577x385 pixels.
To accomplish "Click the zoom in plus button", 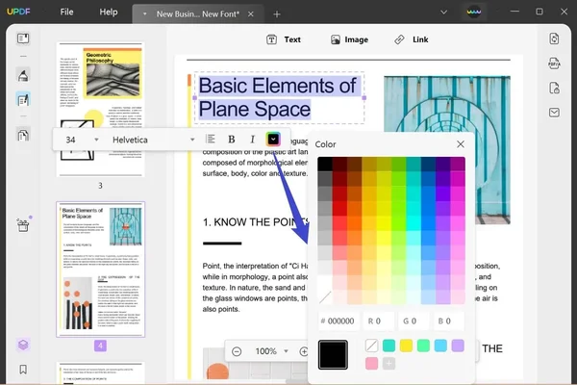I will click(x=304, y=351).
